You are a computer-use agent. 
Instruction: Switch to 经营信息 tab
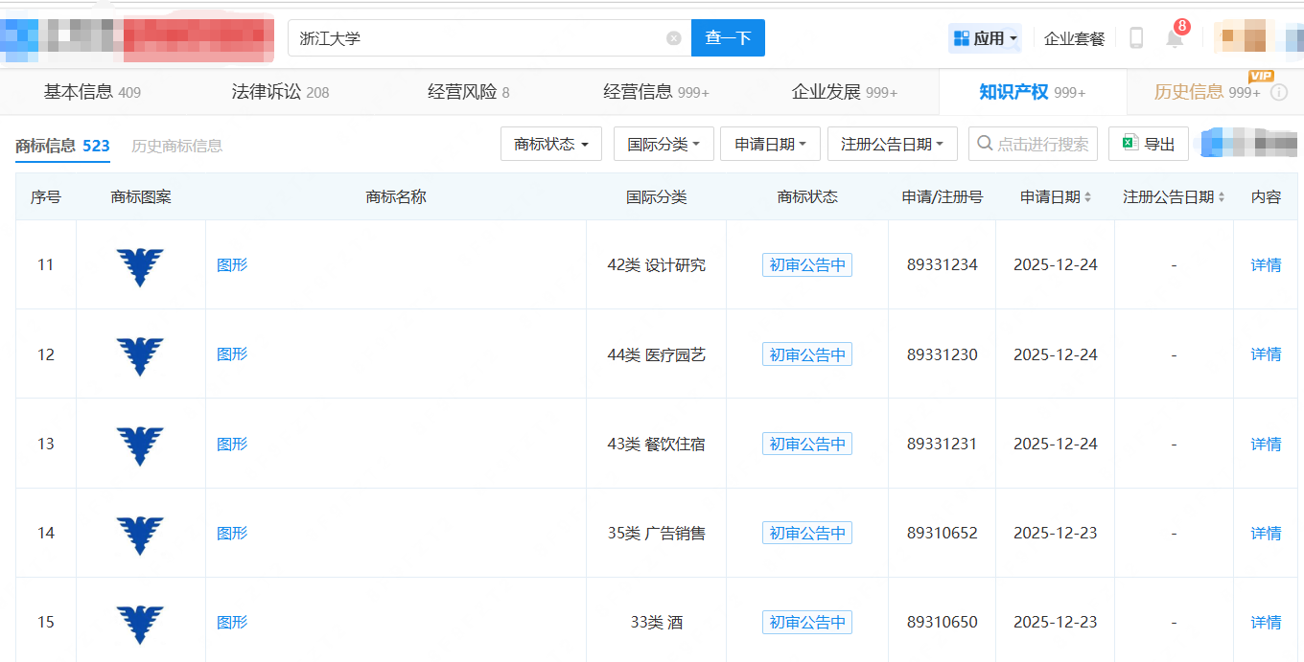(656, 92)
